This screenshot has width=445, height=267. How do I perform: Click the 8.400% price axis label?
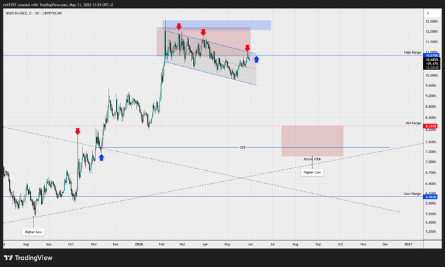[431, 118]
